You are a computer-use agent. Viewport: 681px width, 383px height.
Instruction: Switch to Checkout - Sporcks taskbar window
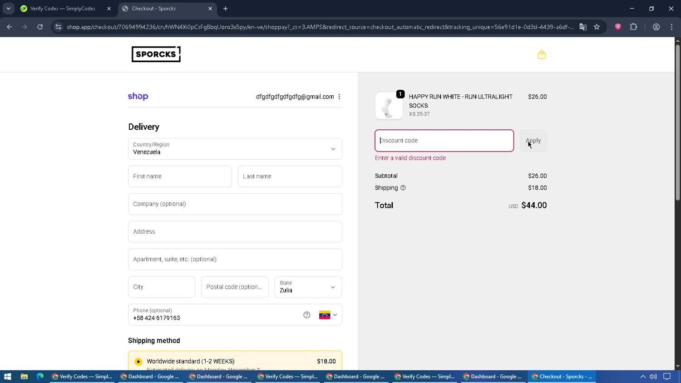562,377
